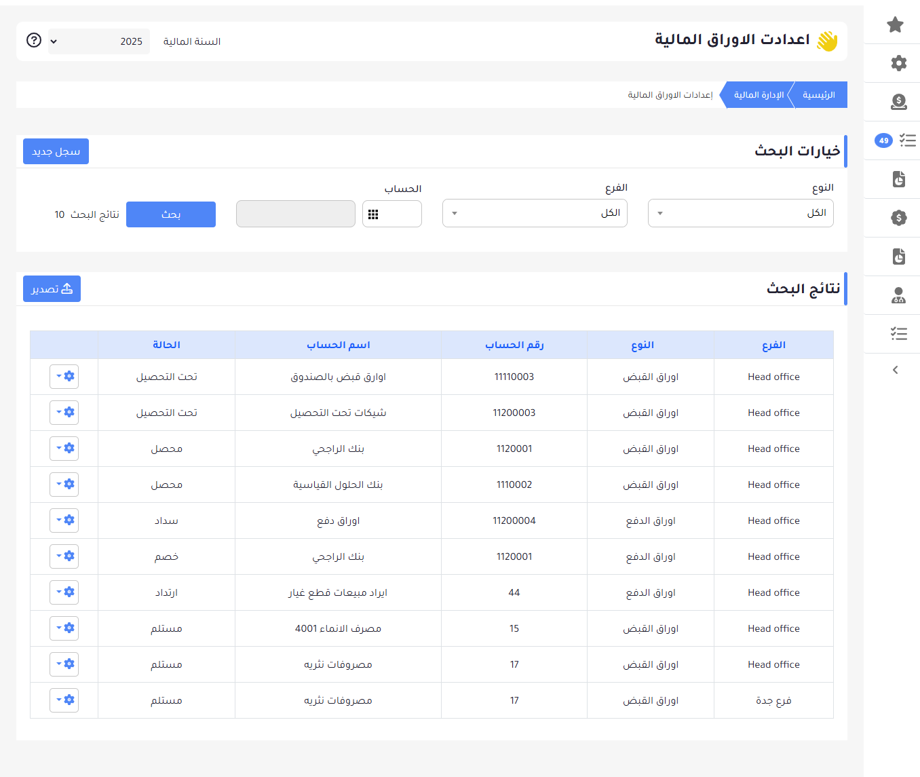Click the رقم الحساب column header

click(x=514, y=345)
